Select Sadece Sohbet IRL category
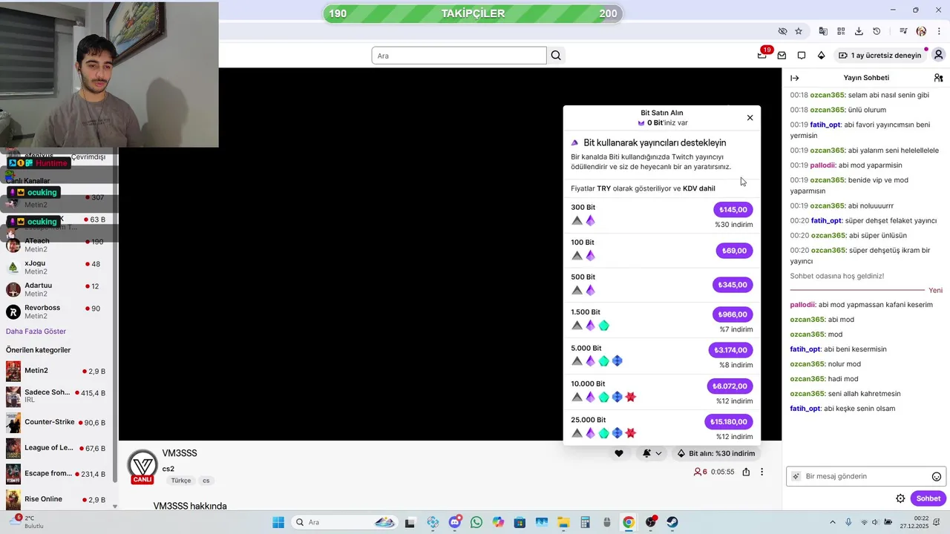 pos(57,397)
